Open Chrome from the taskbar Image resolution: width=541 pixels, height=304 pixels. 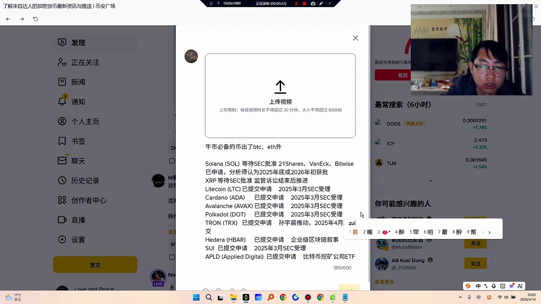pos(283,298)
